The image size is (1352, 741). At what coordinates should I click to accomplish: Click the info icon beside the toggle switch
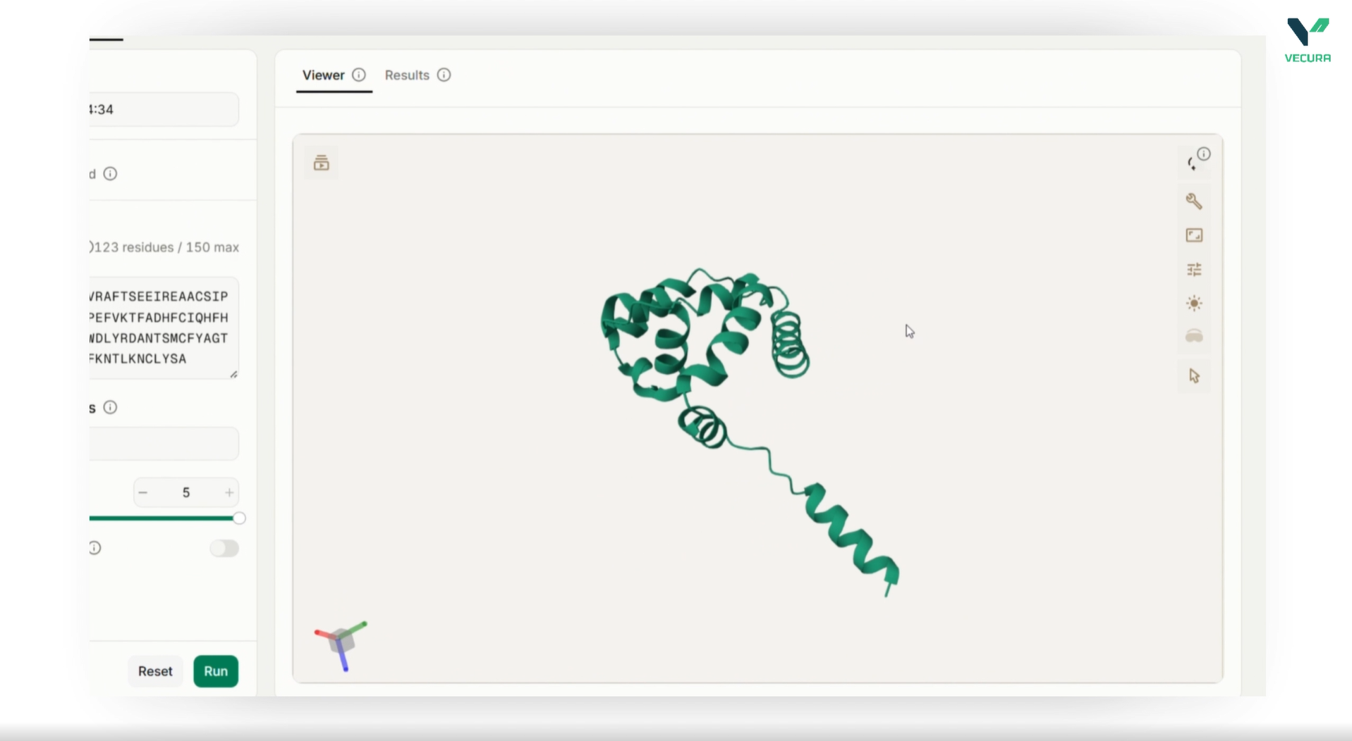(x=95, y=548)
